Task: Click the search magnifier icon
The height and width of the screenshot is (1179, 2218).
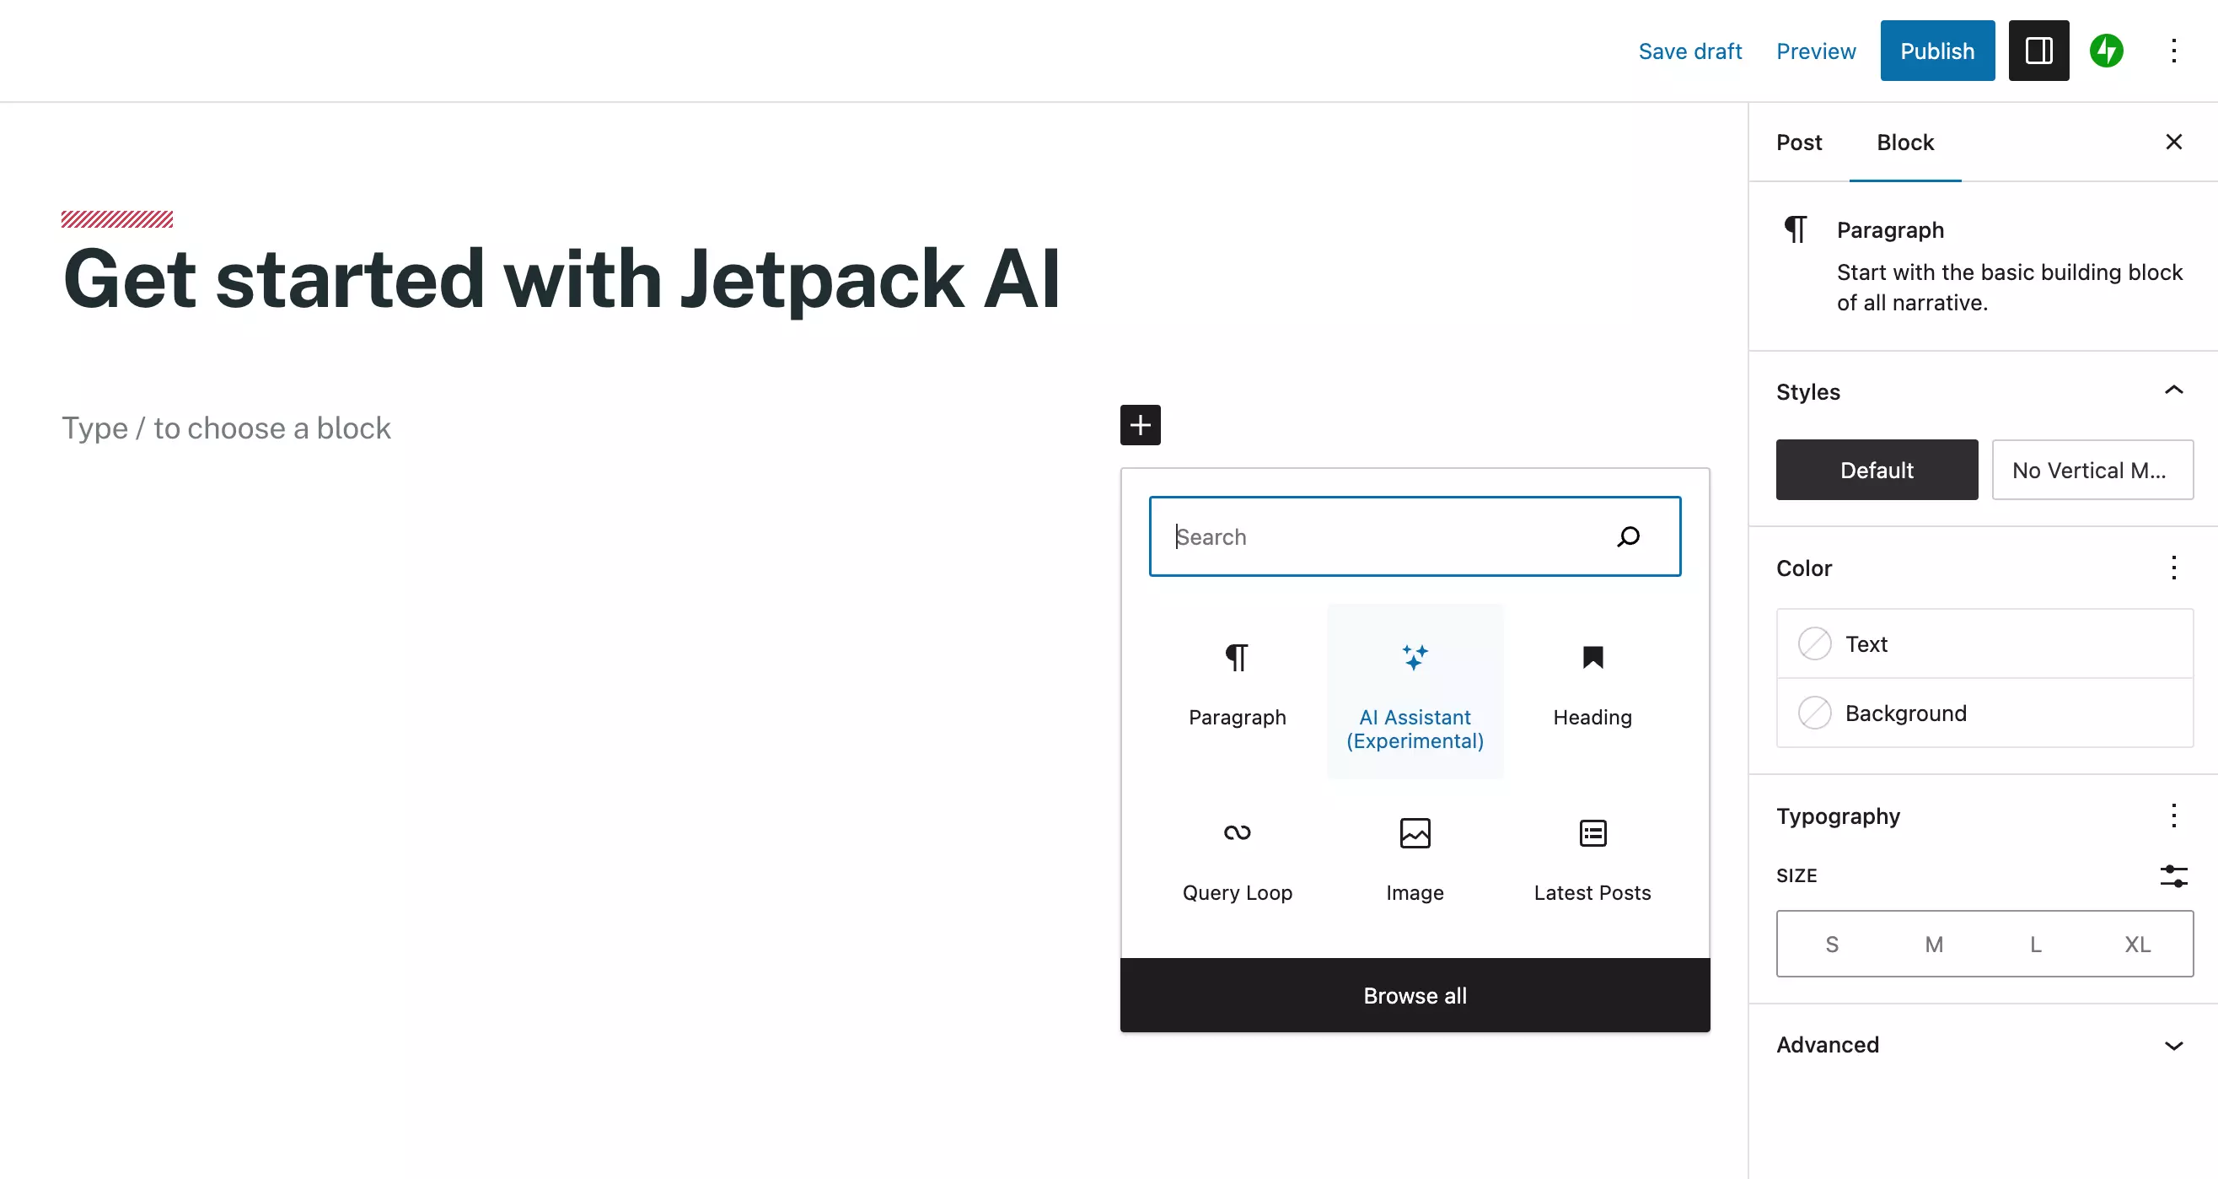Action: coord(1628,536)
